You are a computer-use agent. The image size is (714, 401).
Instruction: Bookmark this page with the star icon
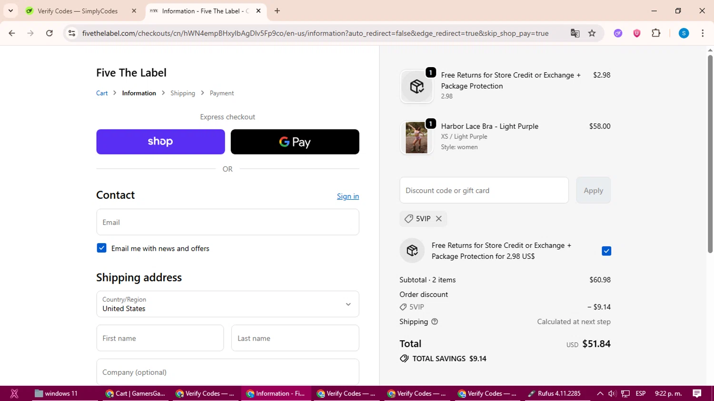[592, 33]
